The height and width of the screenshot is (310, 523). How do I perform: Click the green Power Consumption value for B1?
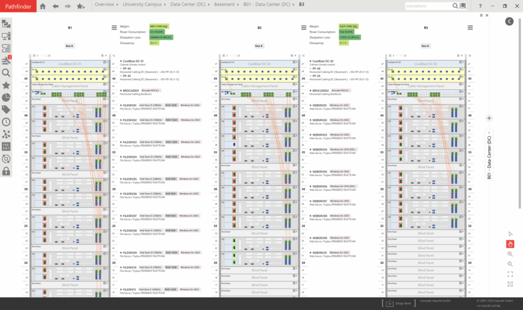pos(156,32)
